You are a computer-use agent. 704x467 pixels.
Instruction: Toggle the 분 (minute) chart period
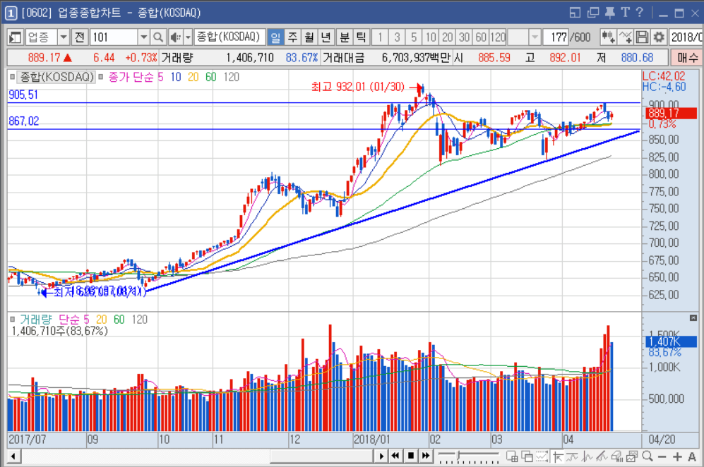[x=344, y=37]
